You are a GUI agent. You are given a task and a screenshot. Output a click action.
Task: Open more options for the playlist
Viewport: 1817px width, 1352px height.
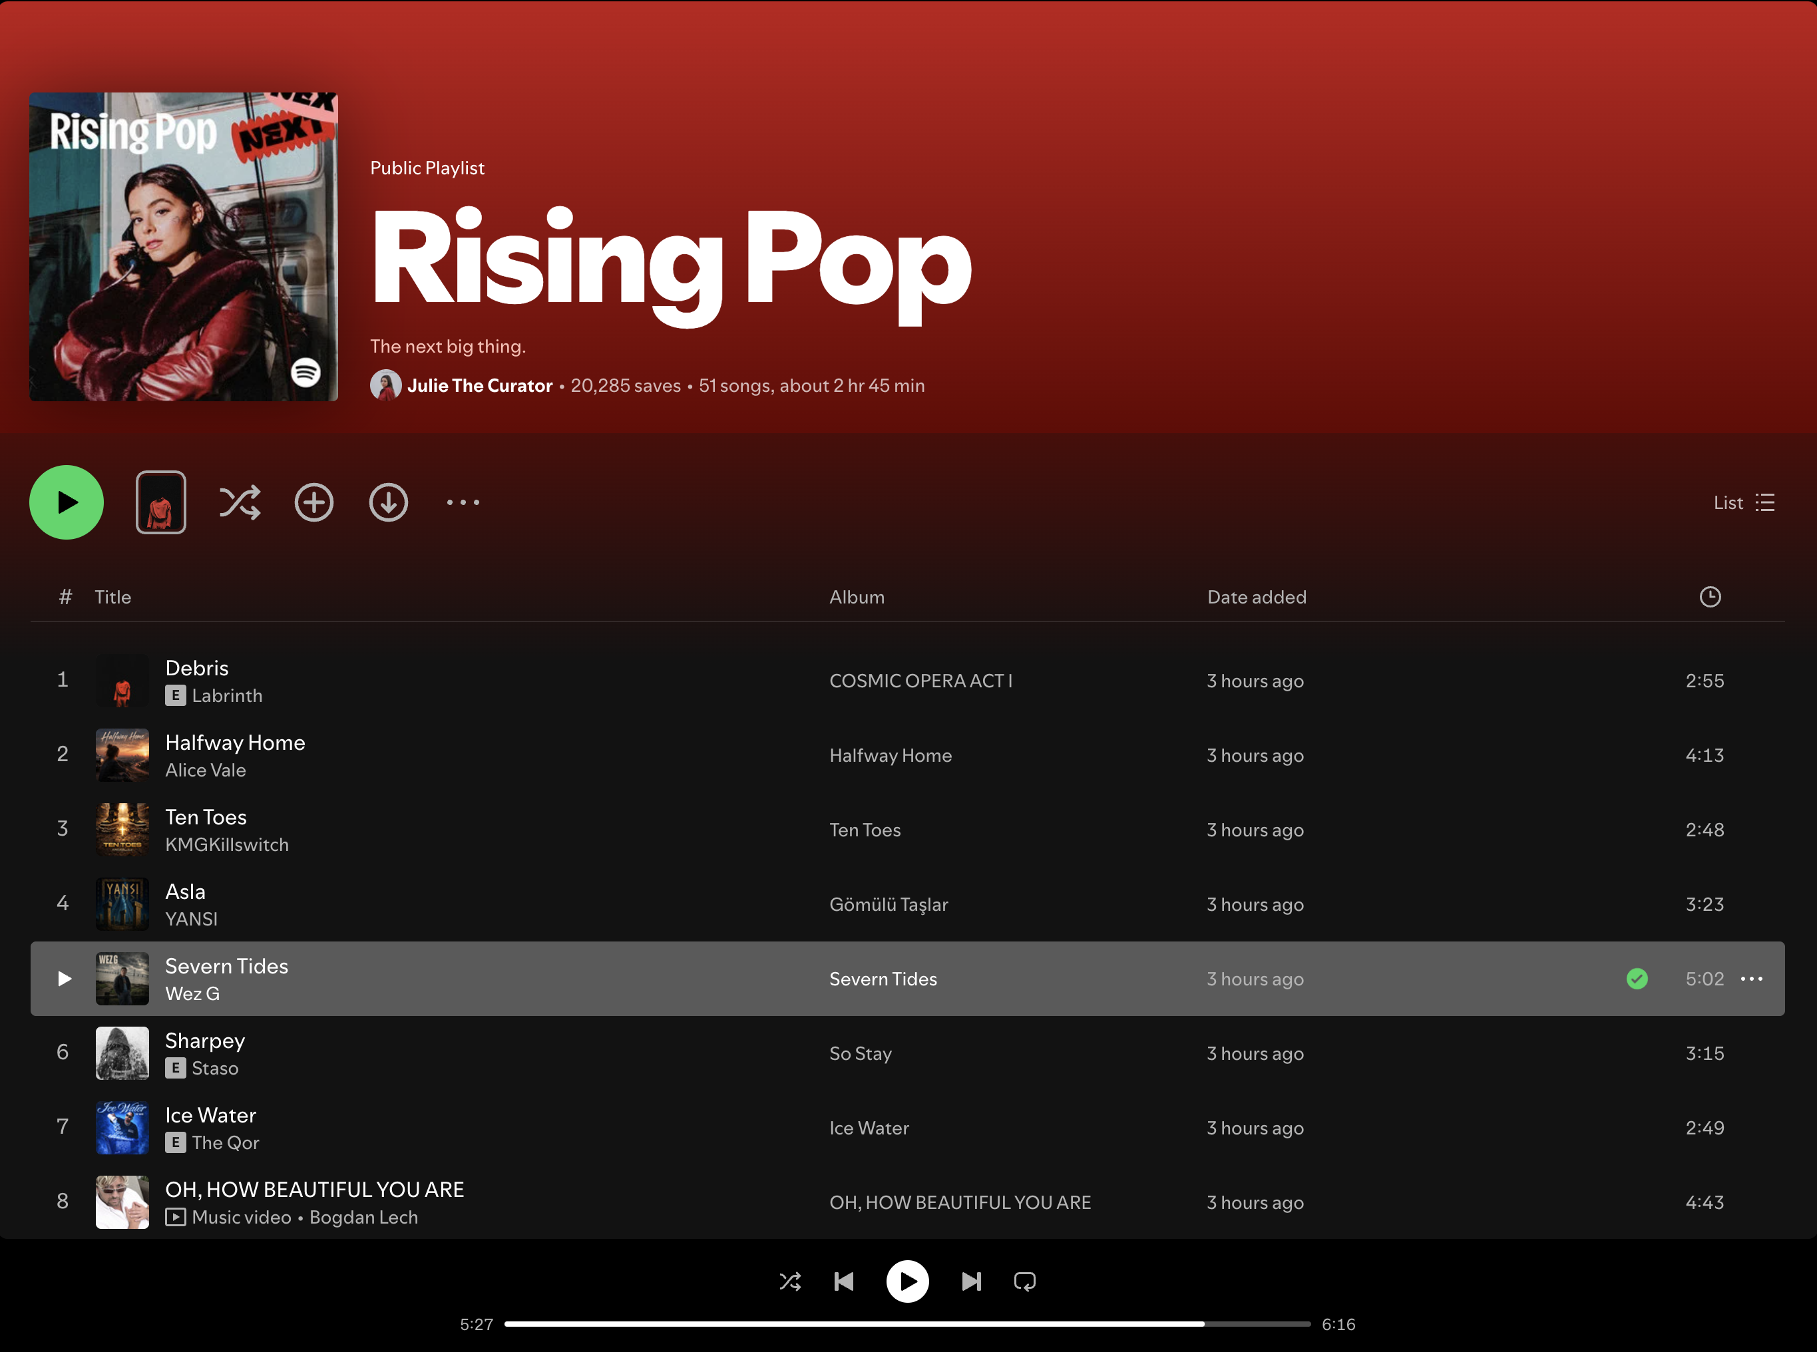(x=463, y=502)
